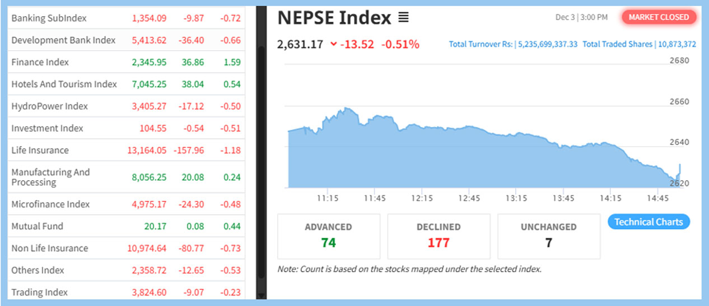Screen dimensions: 709x306
Task: Click the red down-arrow change indicator
Action: pyautogui.click(x=334, y=44)
